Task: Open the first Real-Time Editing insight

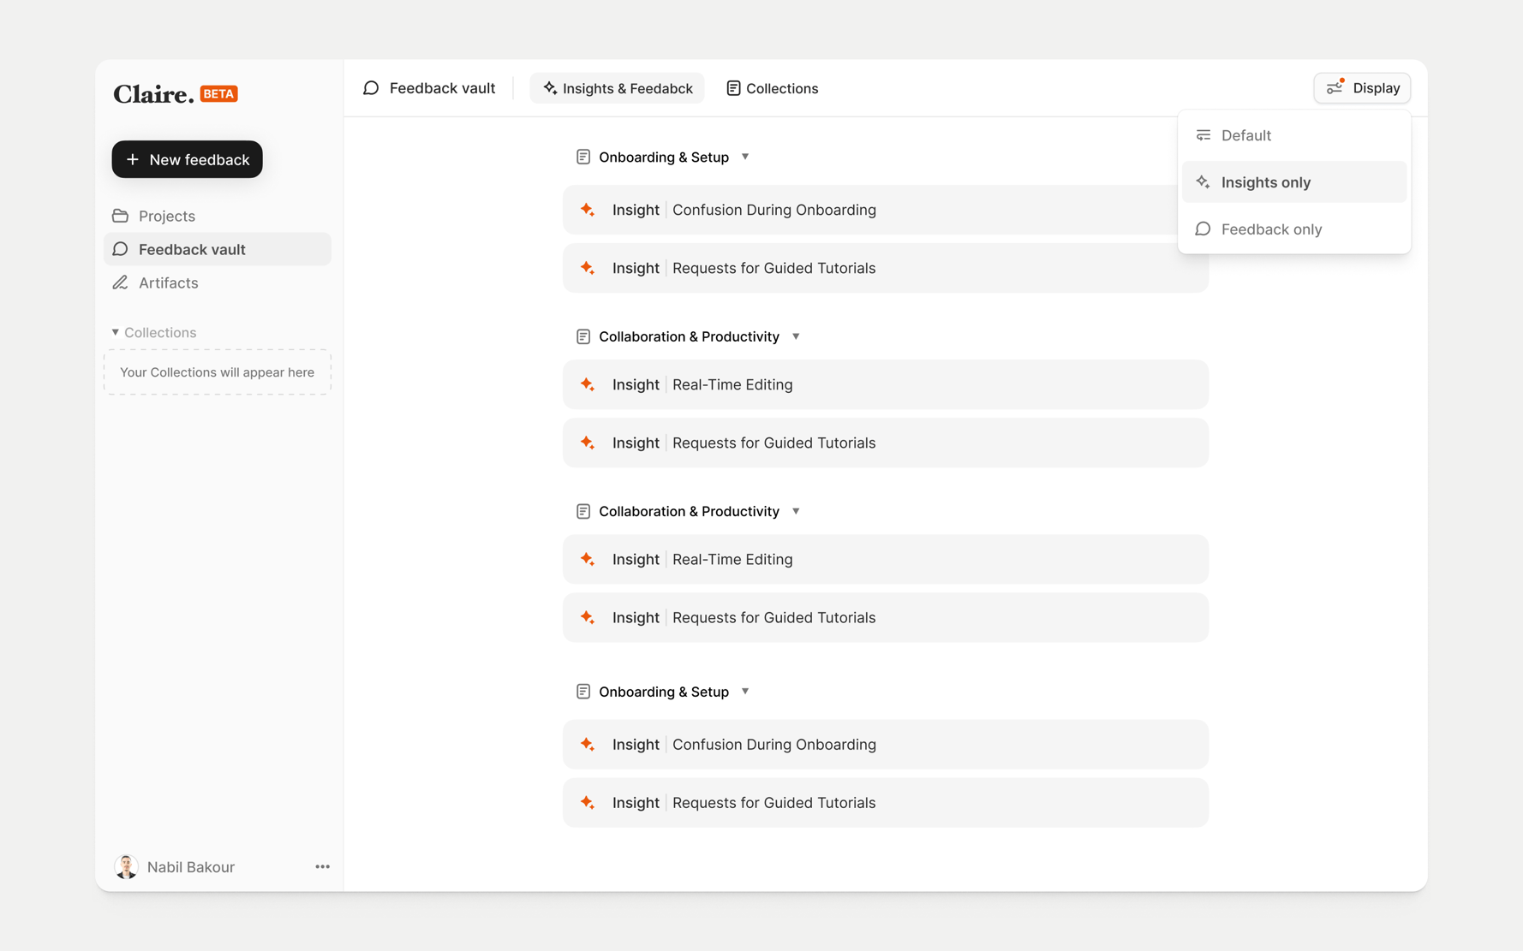Action: click(886, 384)
